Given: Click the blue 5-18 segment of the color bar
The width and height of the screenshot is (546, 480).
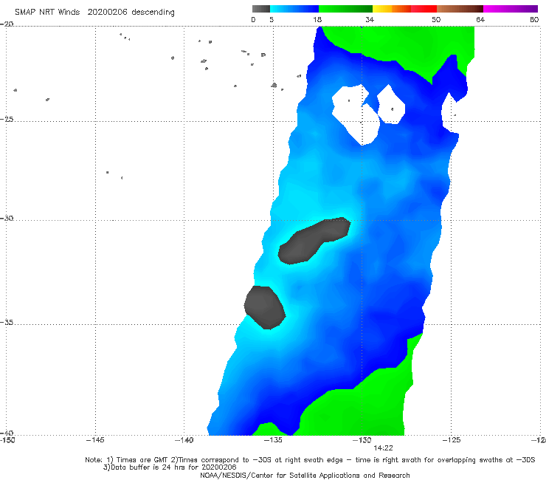Looking at the screenshot, I should 294,9.
